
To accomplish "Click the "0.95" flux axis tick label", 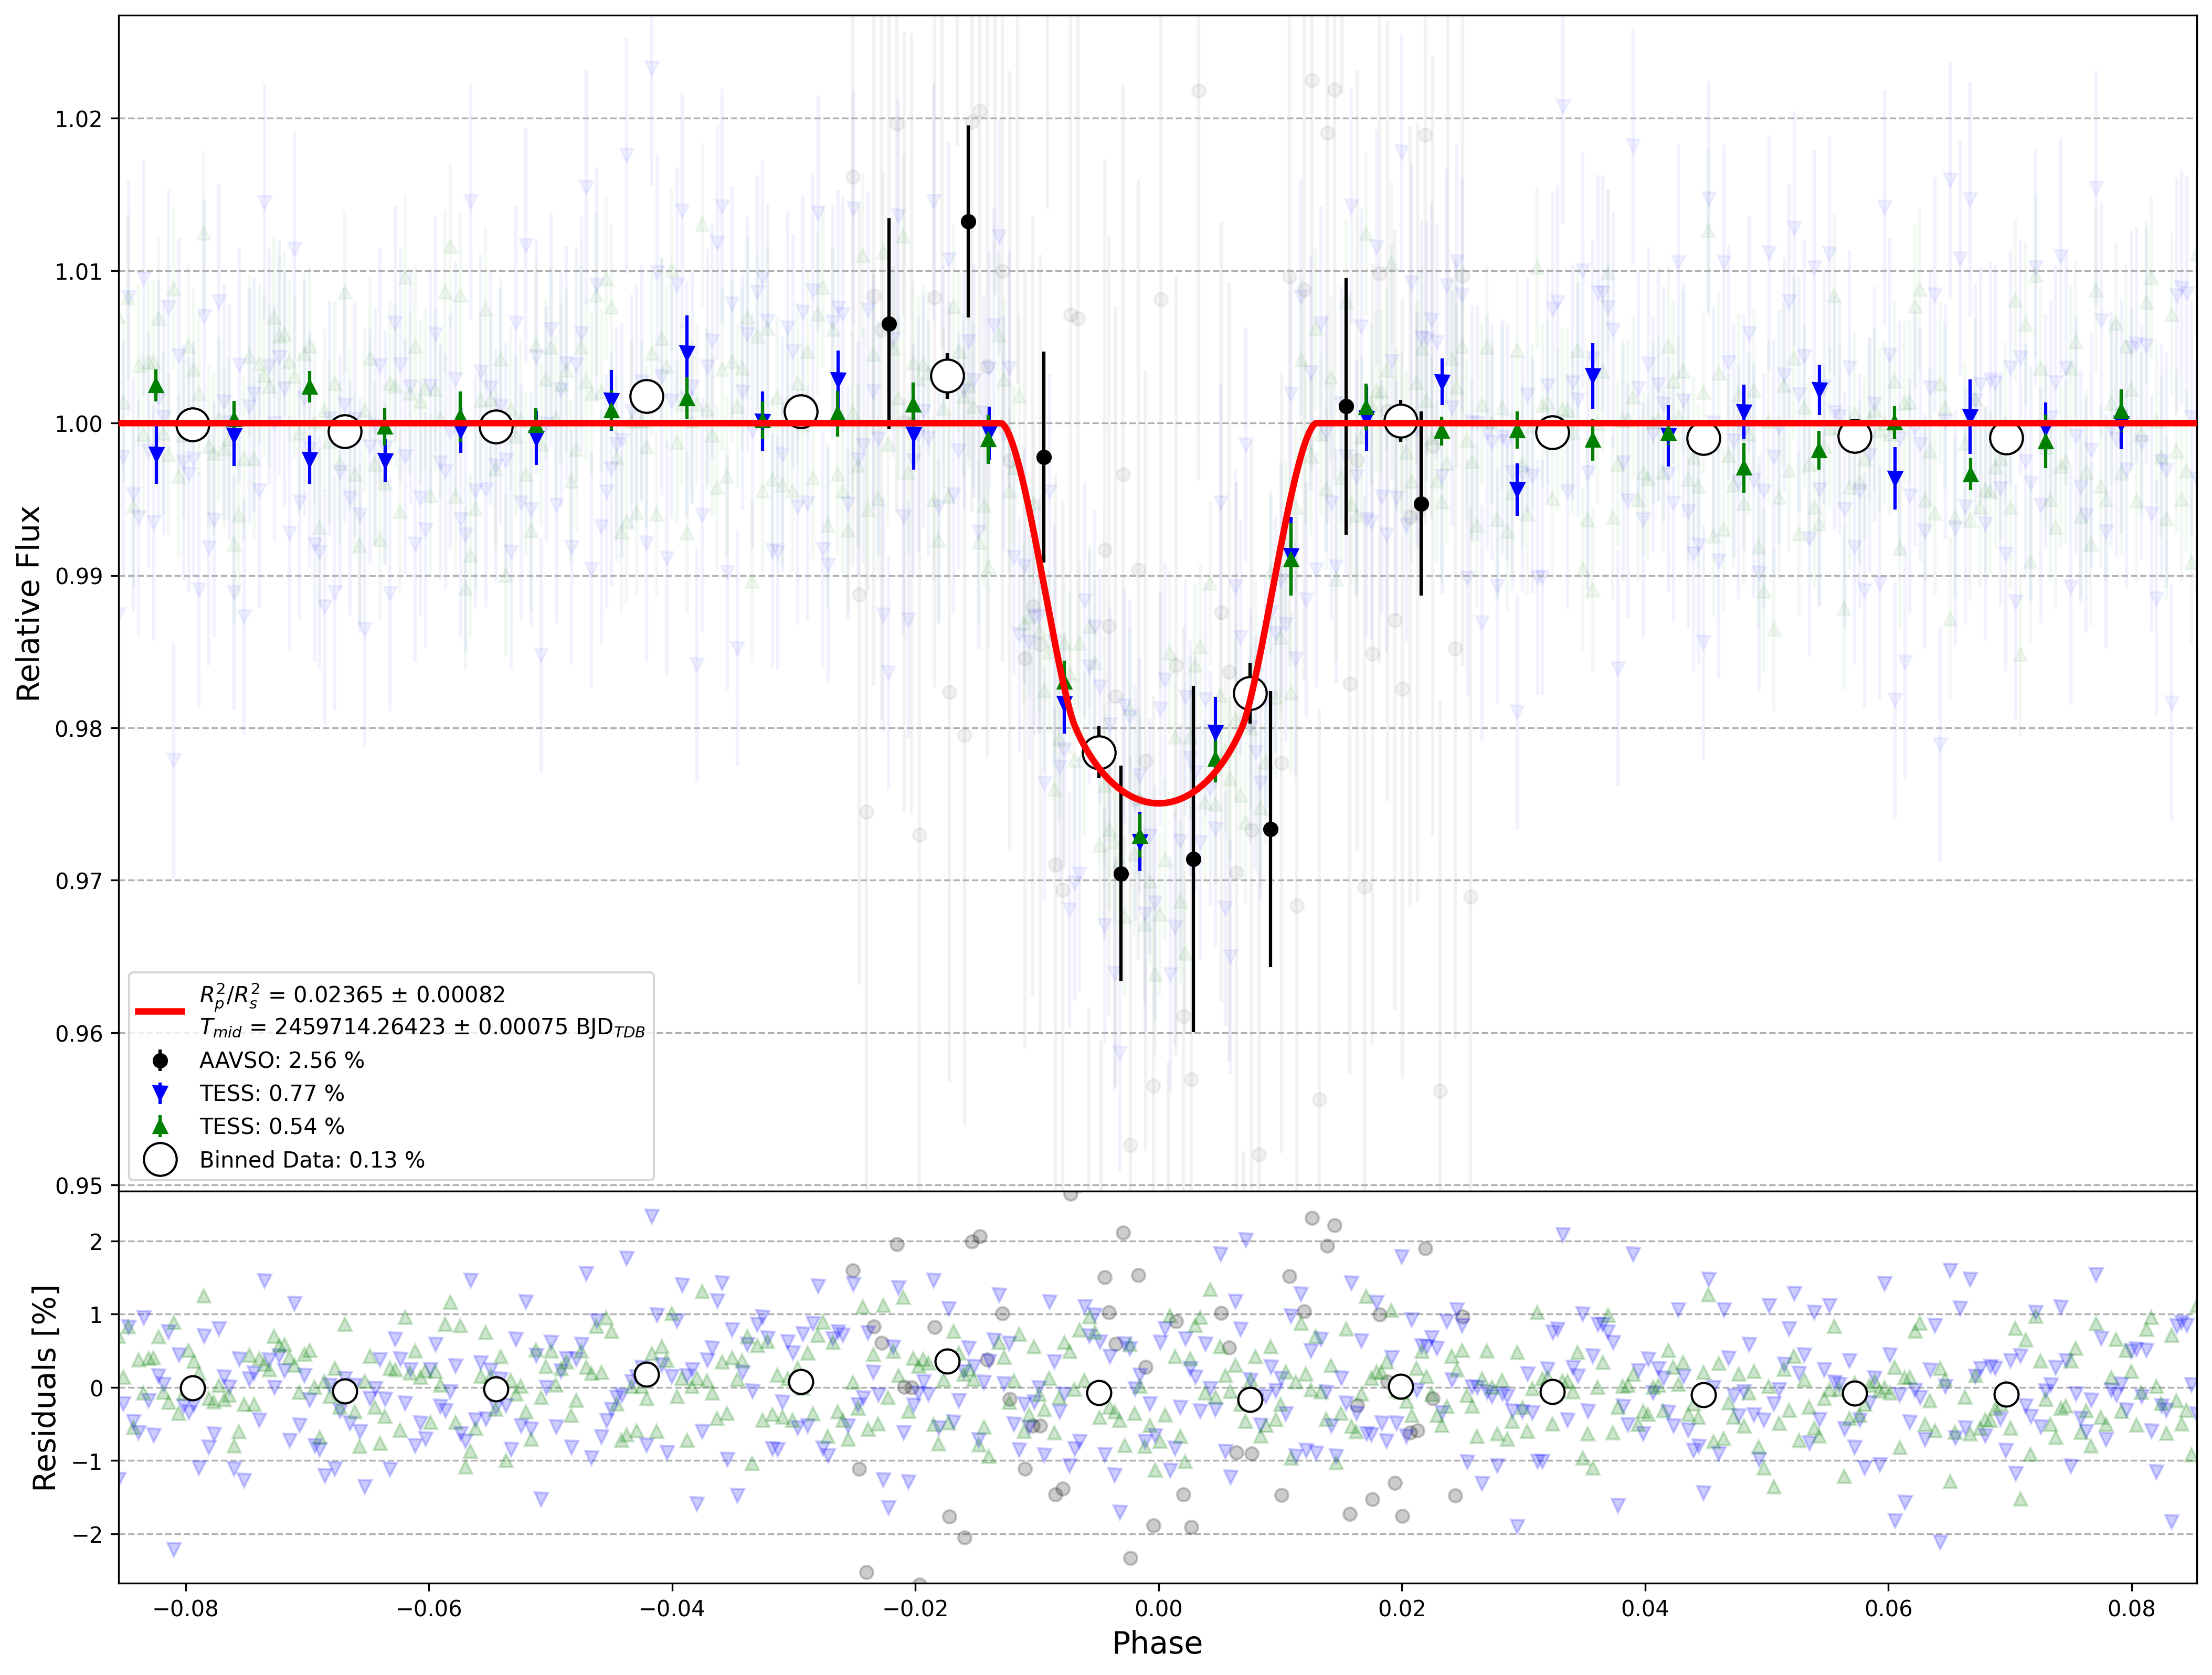I will tap(79, 1186).
